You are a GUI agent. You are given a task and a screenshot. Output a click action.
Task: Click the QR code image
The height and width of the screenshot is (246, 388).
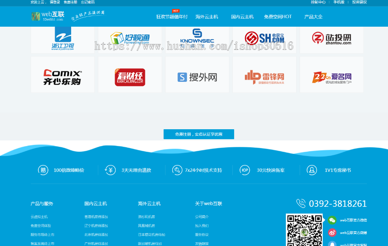(x=304, y=230)
